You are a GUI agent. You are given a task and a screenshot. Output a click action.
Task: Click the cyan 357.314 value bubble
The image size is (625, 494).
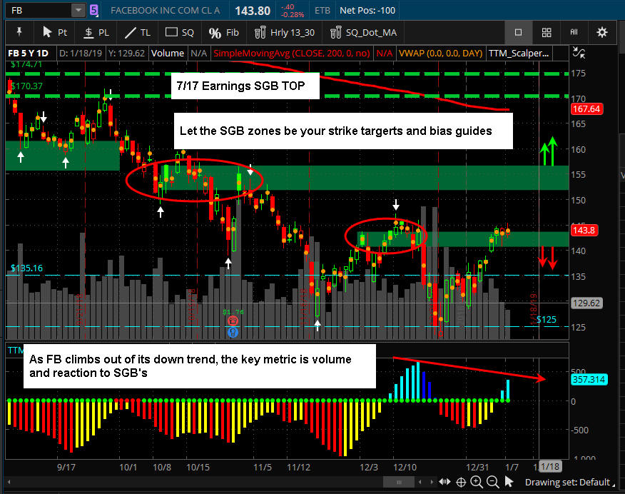pos(589,379)
